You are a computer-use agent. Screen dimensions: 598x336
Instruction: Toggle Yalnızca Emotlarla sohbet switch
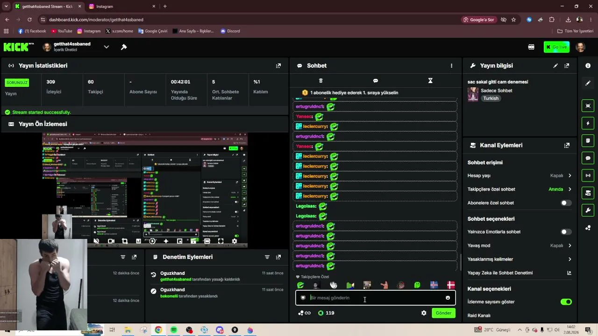click(566, 232)
